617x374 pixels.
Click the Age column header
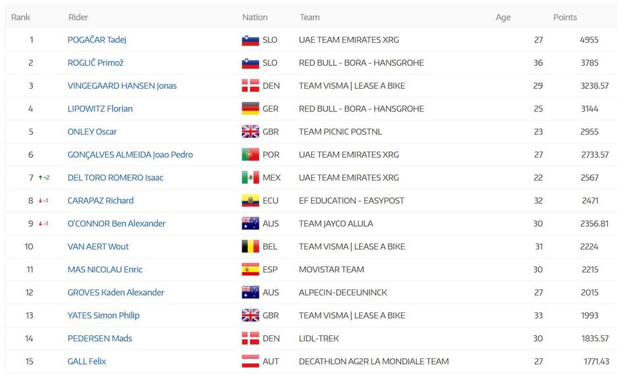tap(503, 17)
